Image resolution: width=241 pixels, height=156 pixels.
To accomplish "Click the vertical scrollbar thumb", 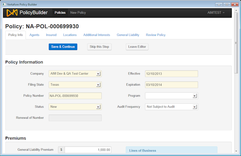I will tap(236, 43).
